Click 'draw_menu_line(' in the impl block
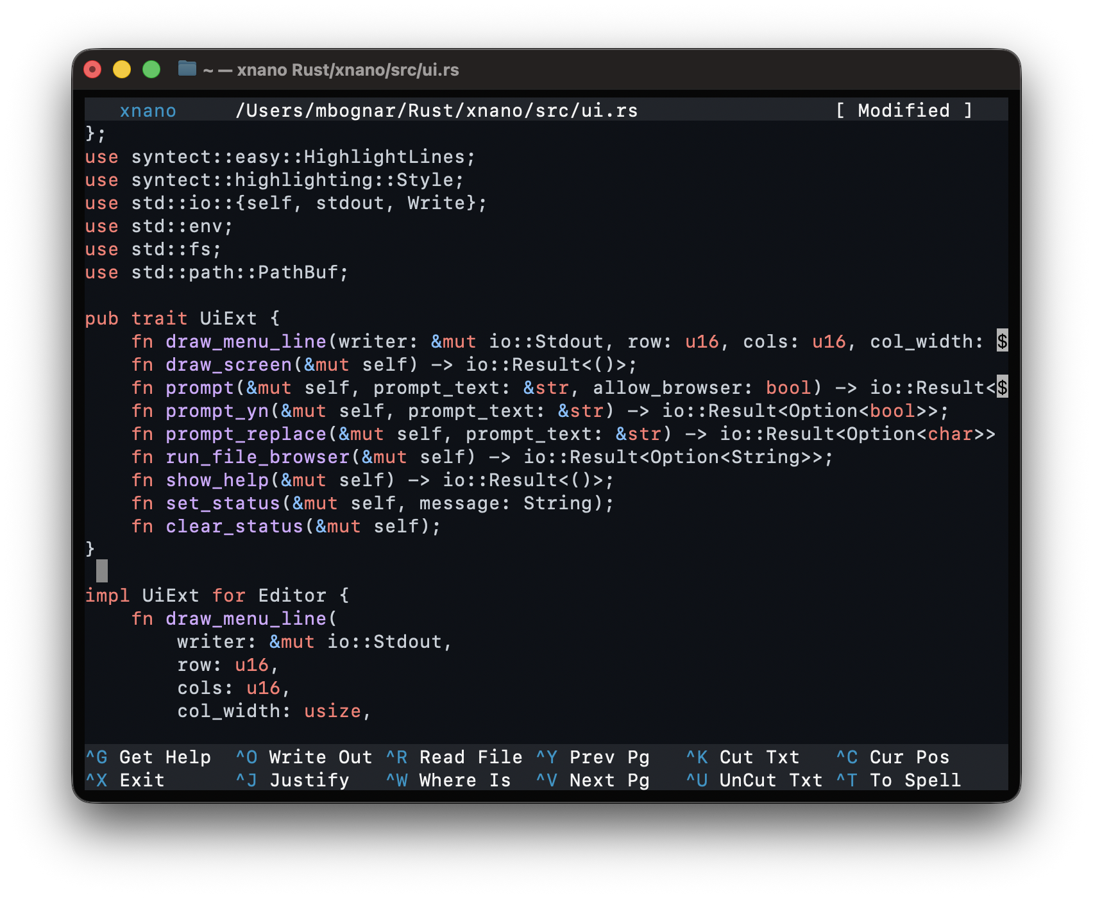Image resolution: width=1093 pixels, height=898 pixels. (252, 618)
